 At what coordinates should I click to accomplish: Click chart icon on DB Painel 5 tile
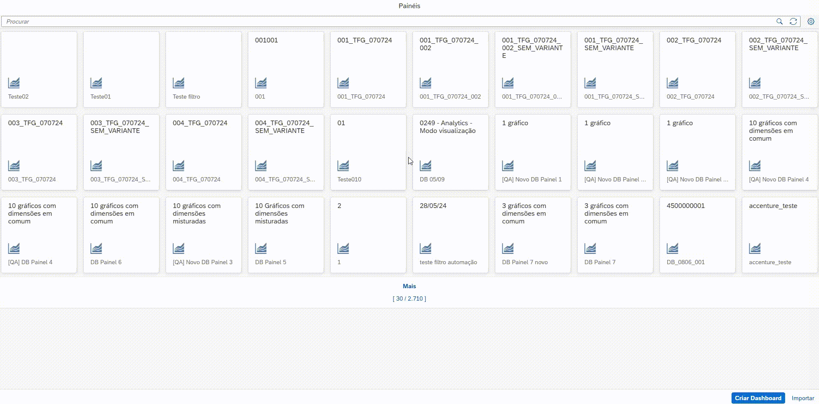click(x=261, y=248)
